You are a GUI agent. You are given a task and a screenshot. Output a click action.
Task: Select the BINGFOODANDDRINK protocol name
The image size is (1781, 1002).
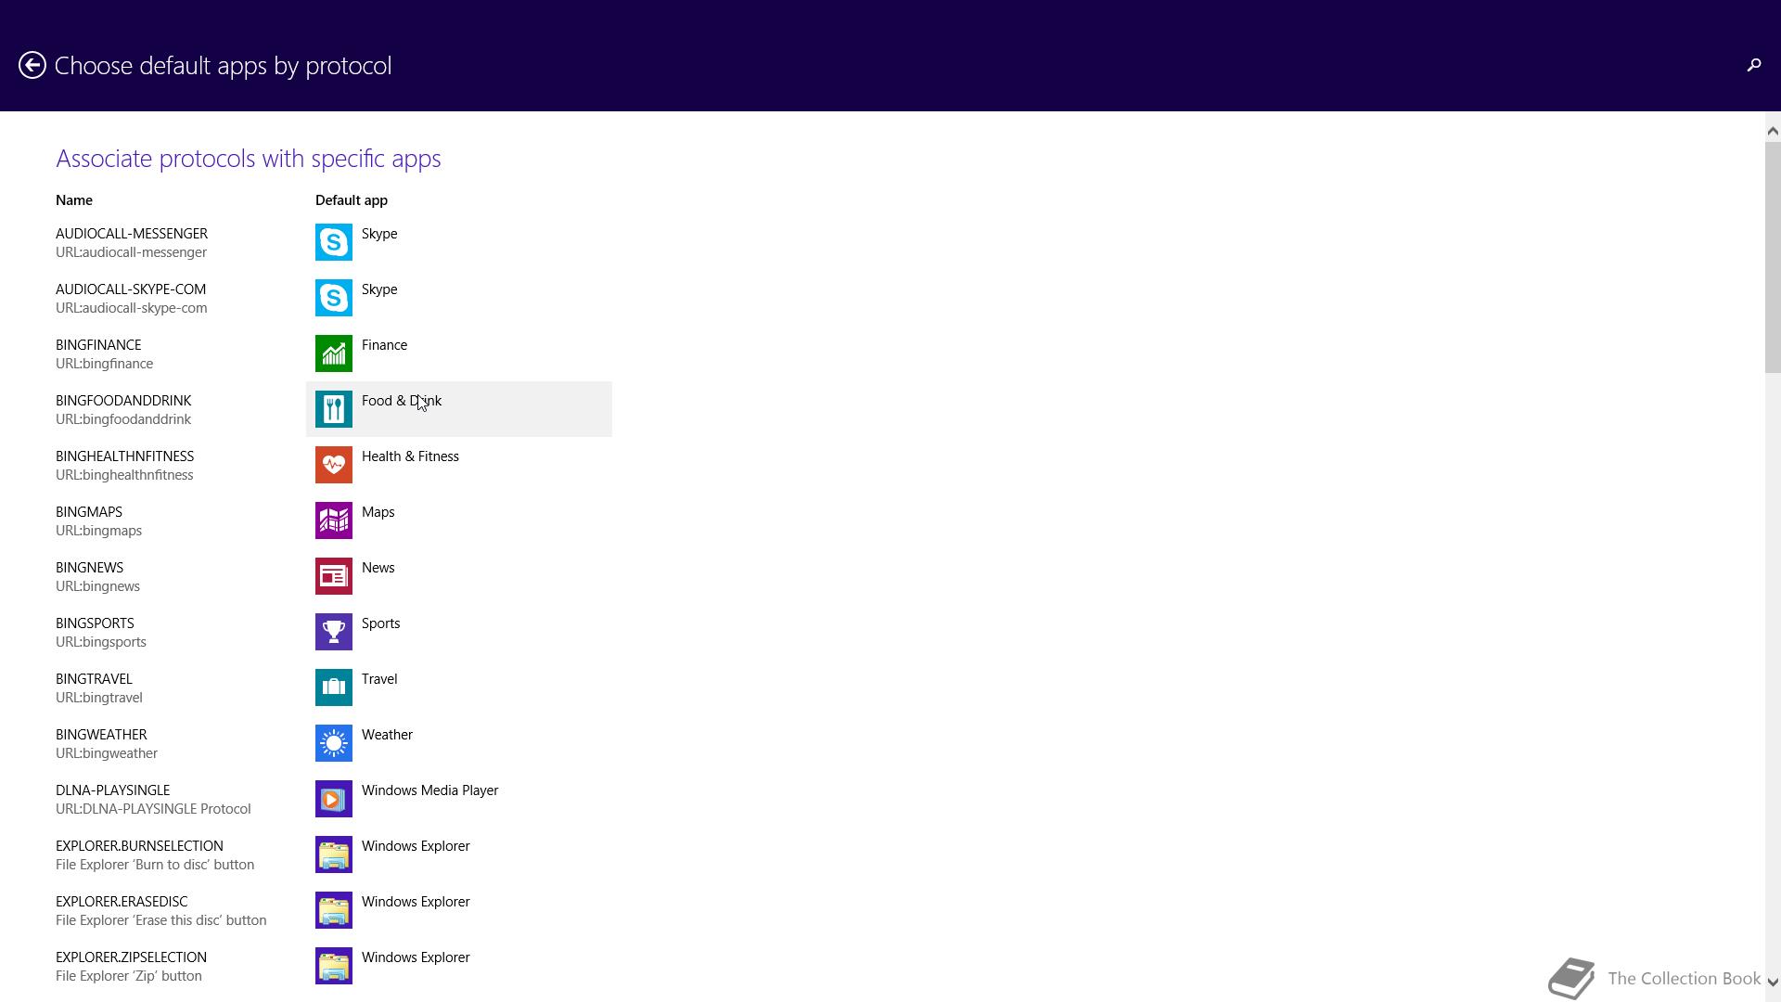click(x=123, y=401)
